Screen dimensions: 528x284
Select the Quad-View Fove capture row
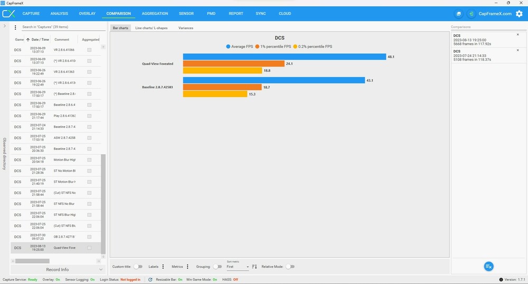pos(56,248)
